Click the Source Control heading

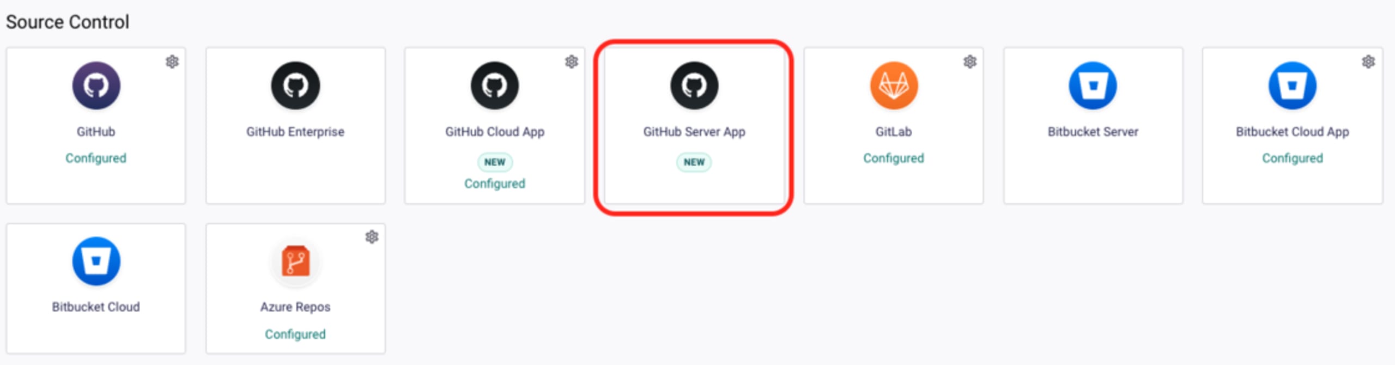(68, 22)
